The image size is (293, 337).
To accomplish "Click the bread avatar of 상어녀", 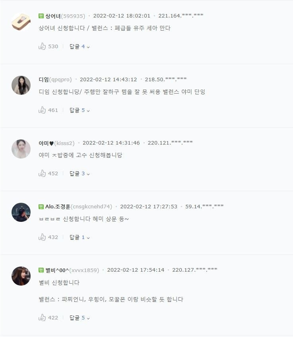I will tap(21, 22).
